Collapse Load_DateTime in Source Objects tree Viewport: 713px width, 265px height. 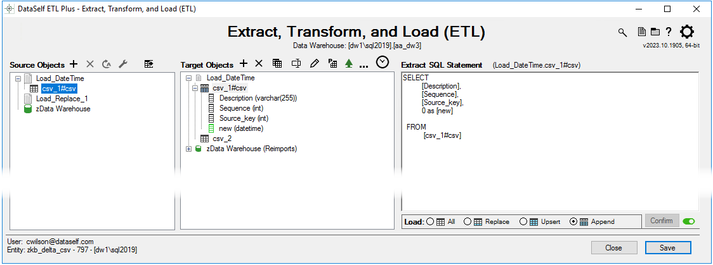[x=18, y=78]
